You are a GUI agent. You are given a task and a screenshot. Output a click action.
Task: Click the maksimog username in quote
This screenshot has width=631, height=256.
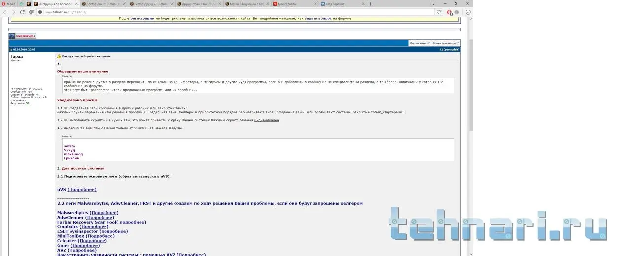(73, 154)
